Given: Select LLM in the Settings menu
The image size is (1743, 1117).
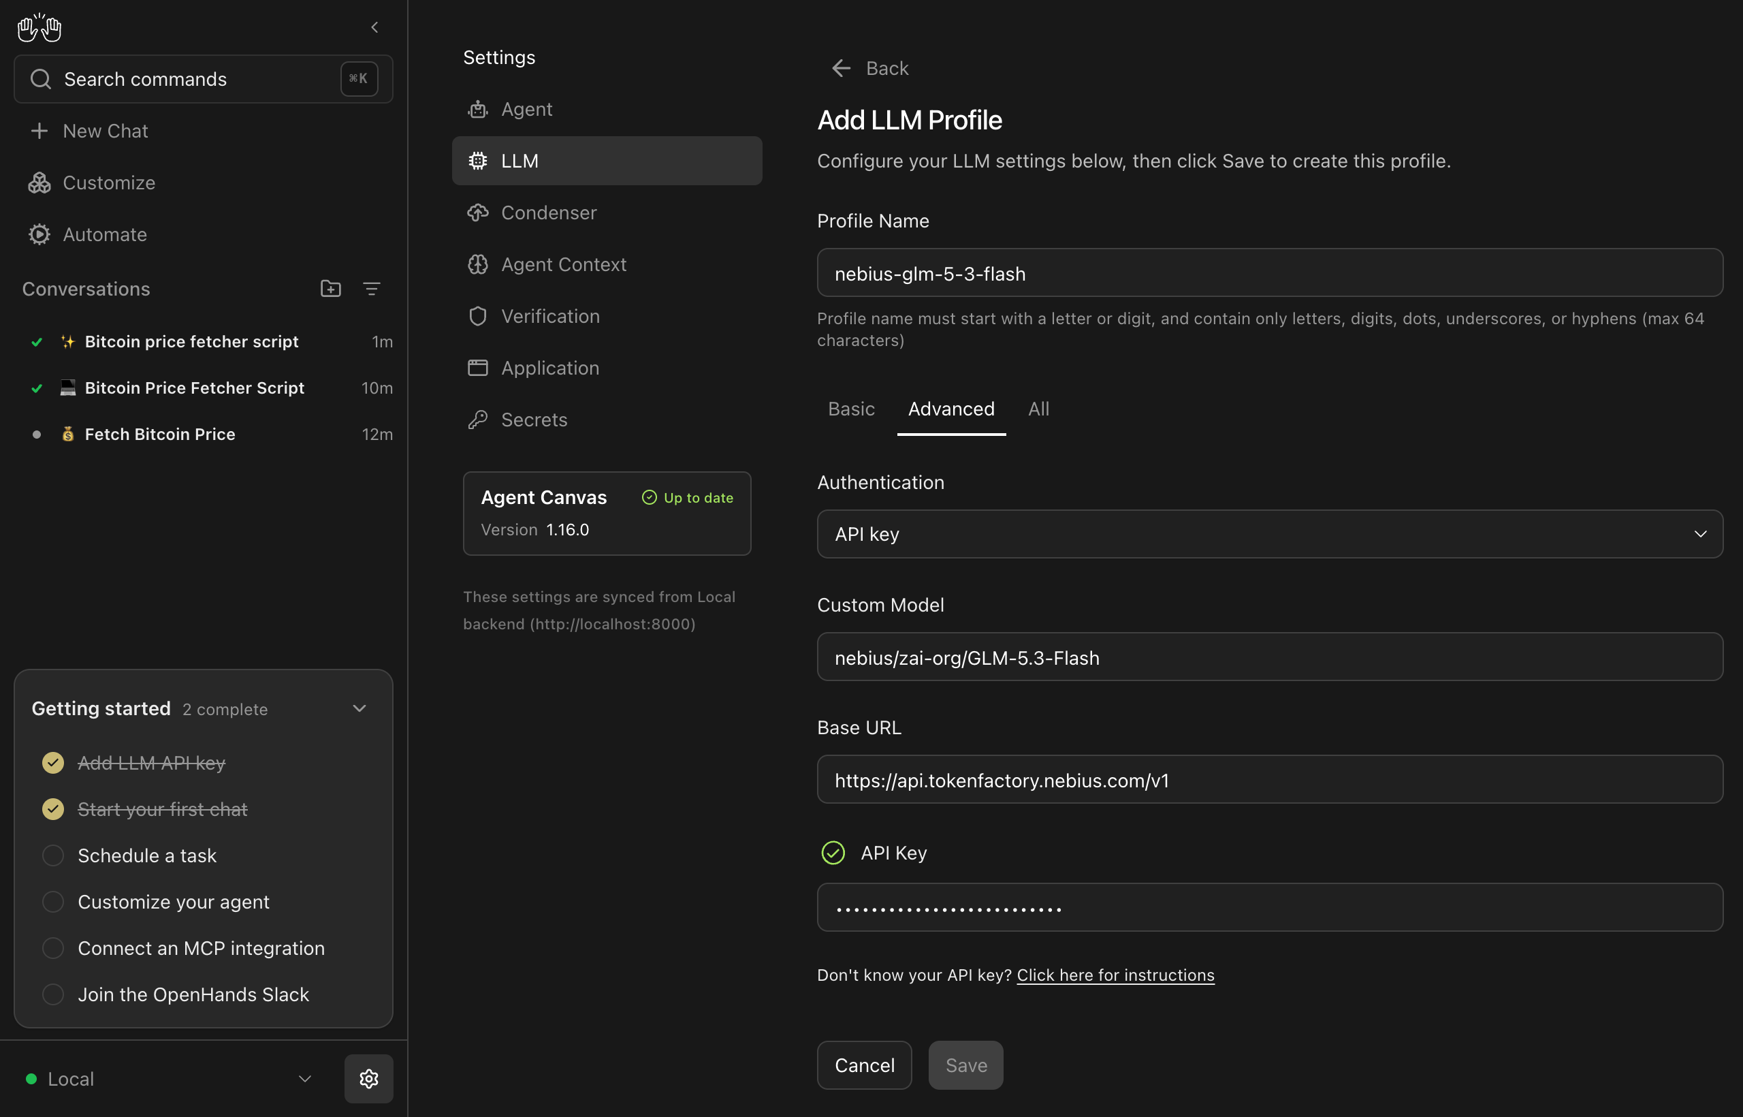Looking at the screenshot, I should click(x=607, y=161).
